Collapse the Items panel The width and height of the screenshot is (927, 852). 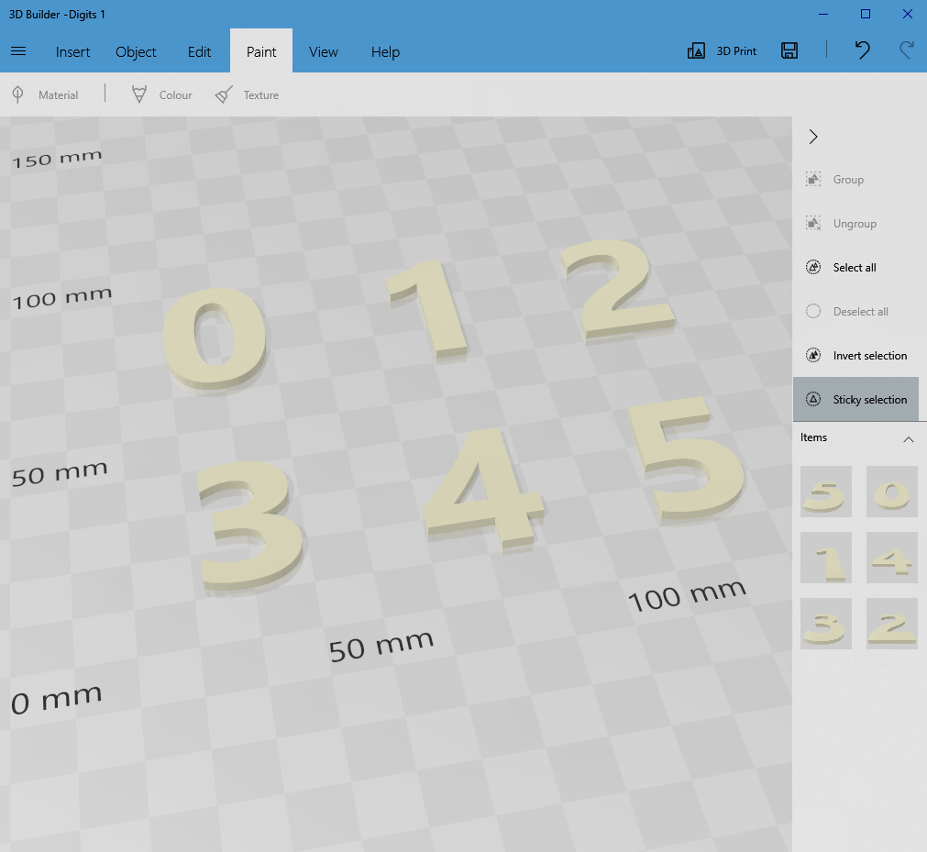(x=909, y=439)
